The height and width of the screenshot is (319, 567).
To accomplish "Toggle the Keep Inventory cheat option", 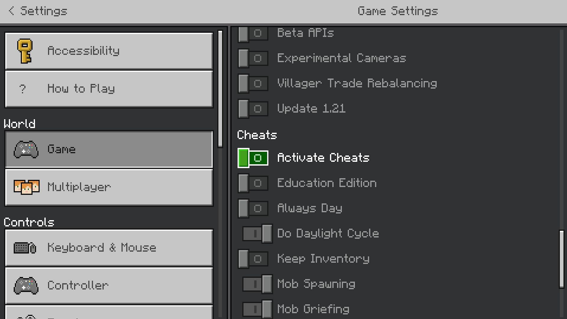I will [252, 259].
